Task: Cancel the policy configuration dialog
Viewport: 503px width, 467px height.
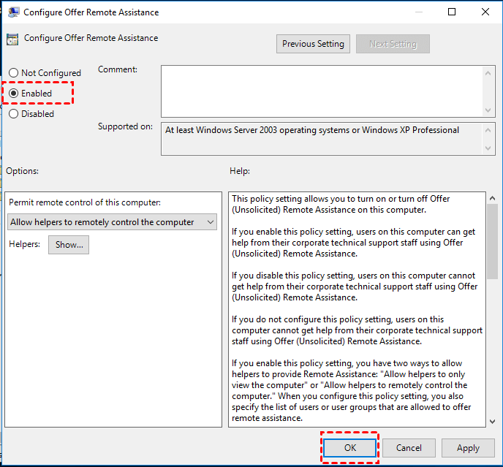Action: pyautogui.click(x=409, y=448)
